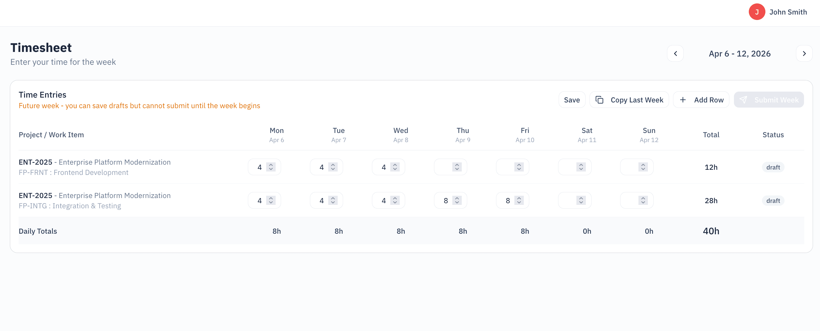Click the Add Row button
Screen dimensions: 820x331
pos(701,99)
